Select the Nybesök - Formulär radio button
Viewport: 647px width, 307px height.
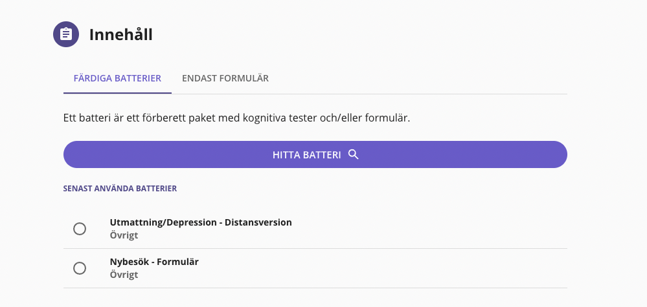pos(80,268)
